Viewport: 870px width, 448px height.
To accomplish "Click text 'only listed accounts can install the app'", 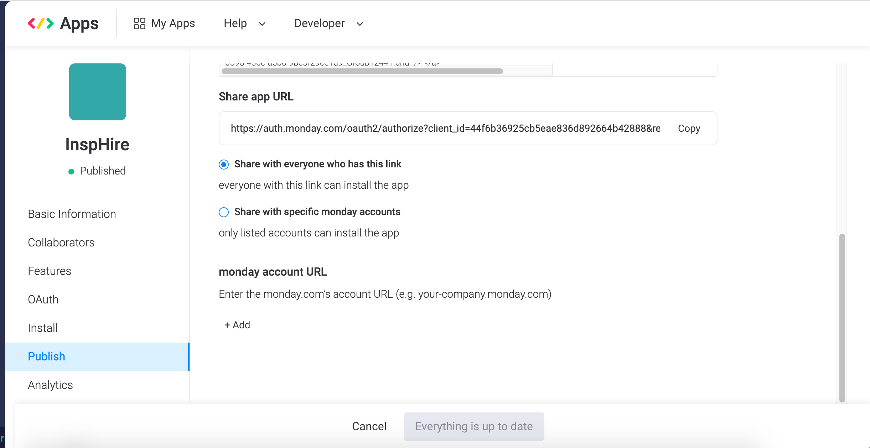I will [x=309, y=233].
